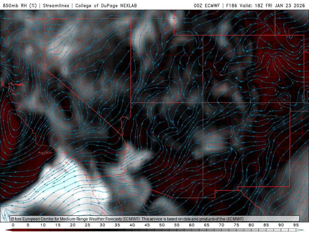This screenshot has height=232, width=309.
Task: Click the '15' value on color scale
Action: point(58,225)
